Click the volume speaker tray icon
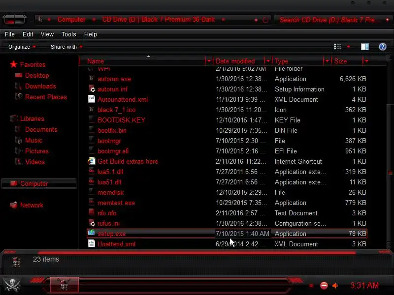This screenshot has height=295, width=394. pyautogui.click(x=335, y=286)
